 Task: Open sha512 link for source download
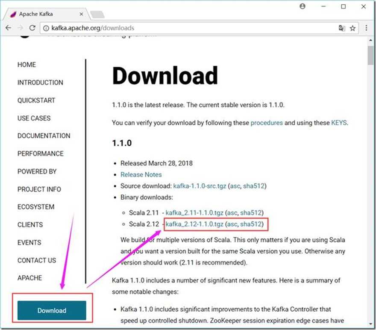(x=254, y=186)
